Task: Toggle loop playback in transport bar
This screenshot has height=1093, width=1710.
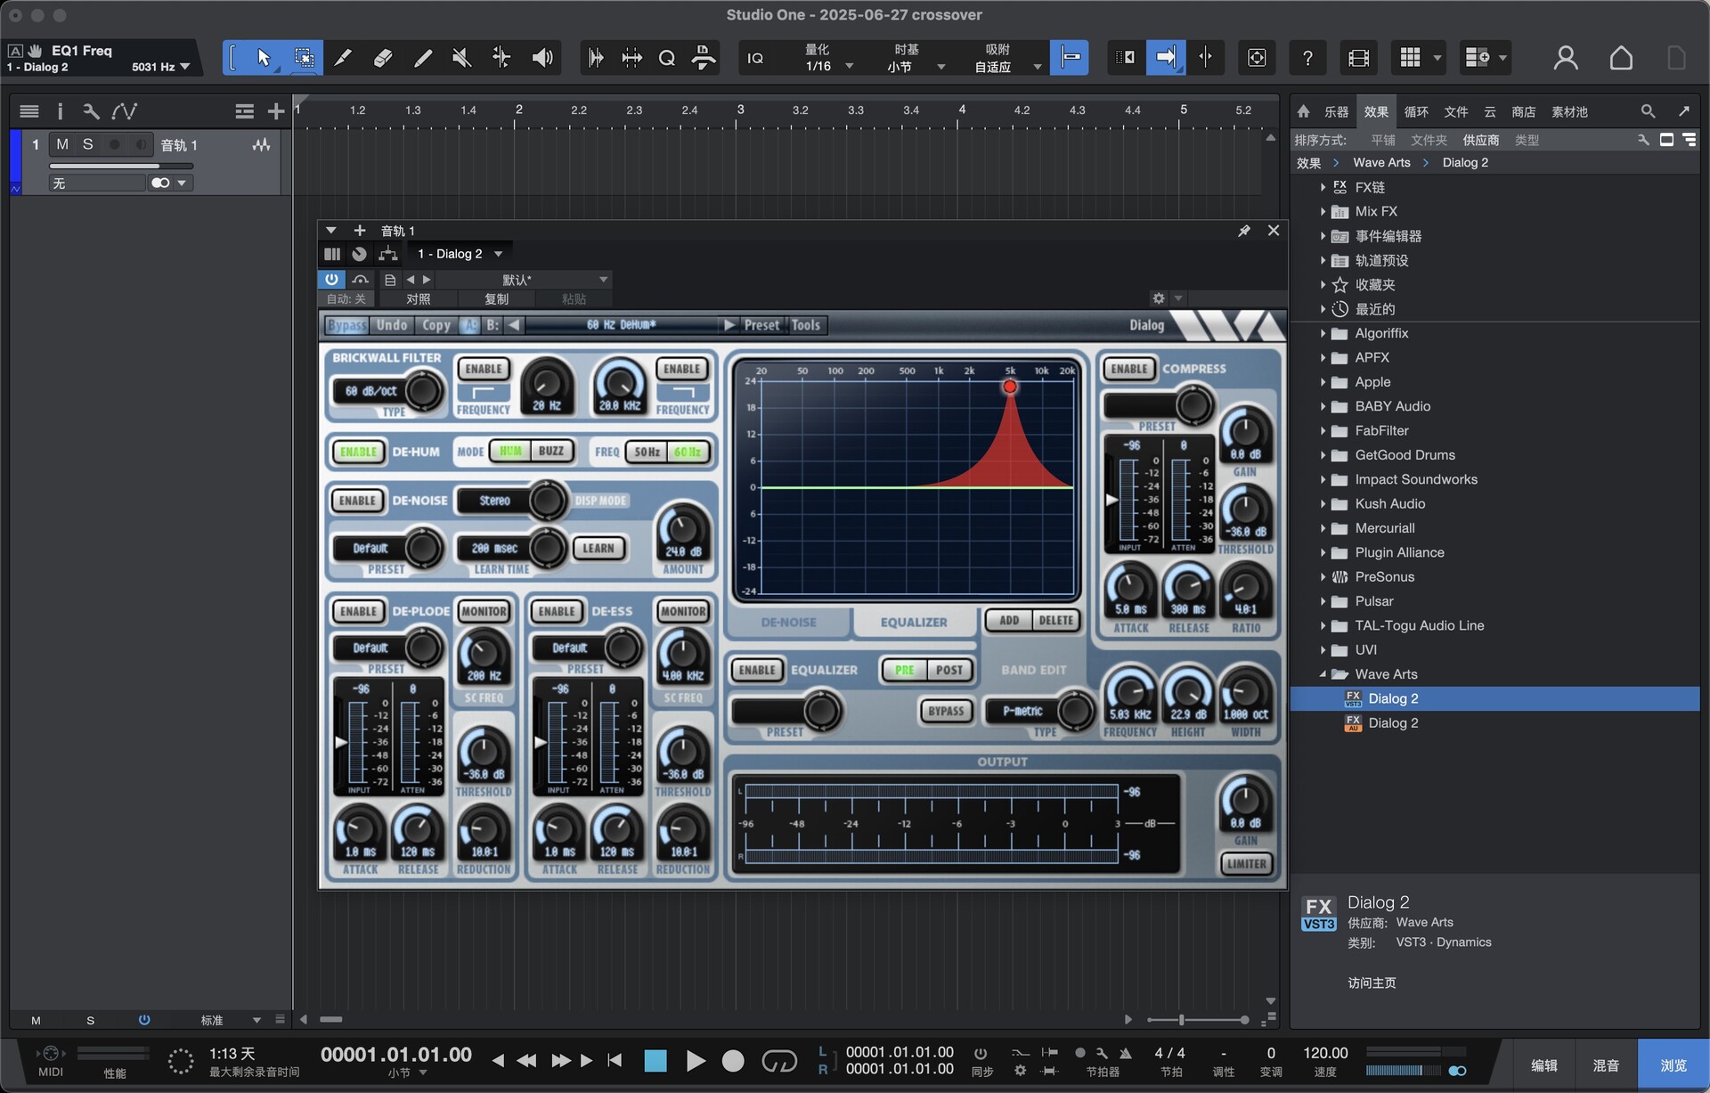Action: [x=778, y=1061]
